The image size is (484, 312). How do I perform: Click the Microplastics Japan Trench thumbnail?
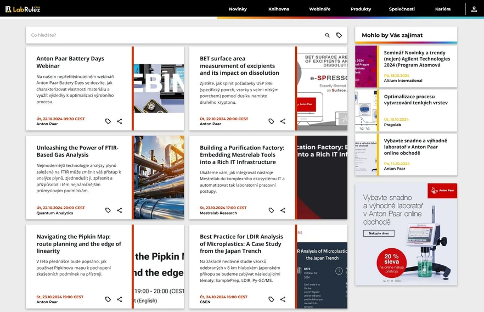(x=322, y=266)
